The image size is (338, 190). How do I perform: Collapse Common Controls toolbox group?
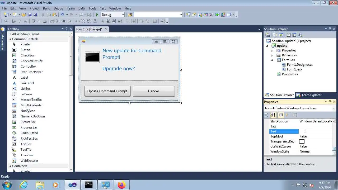[x=10, y=39]
